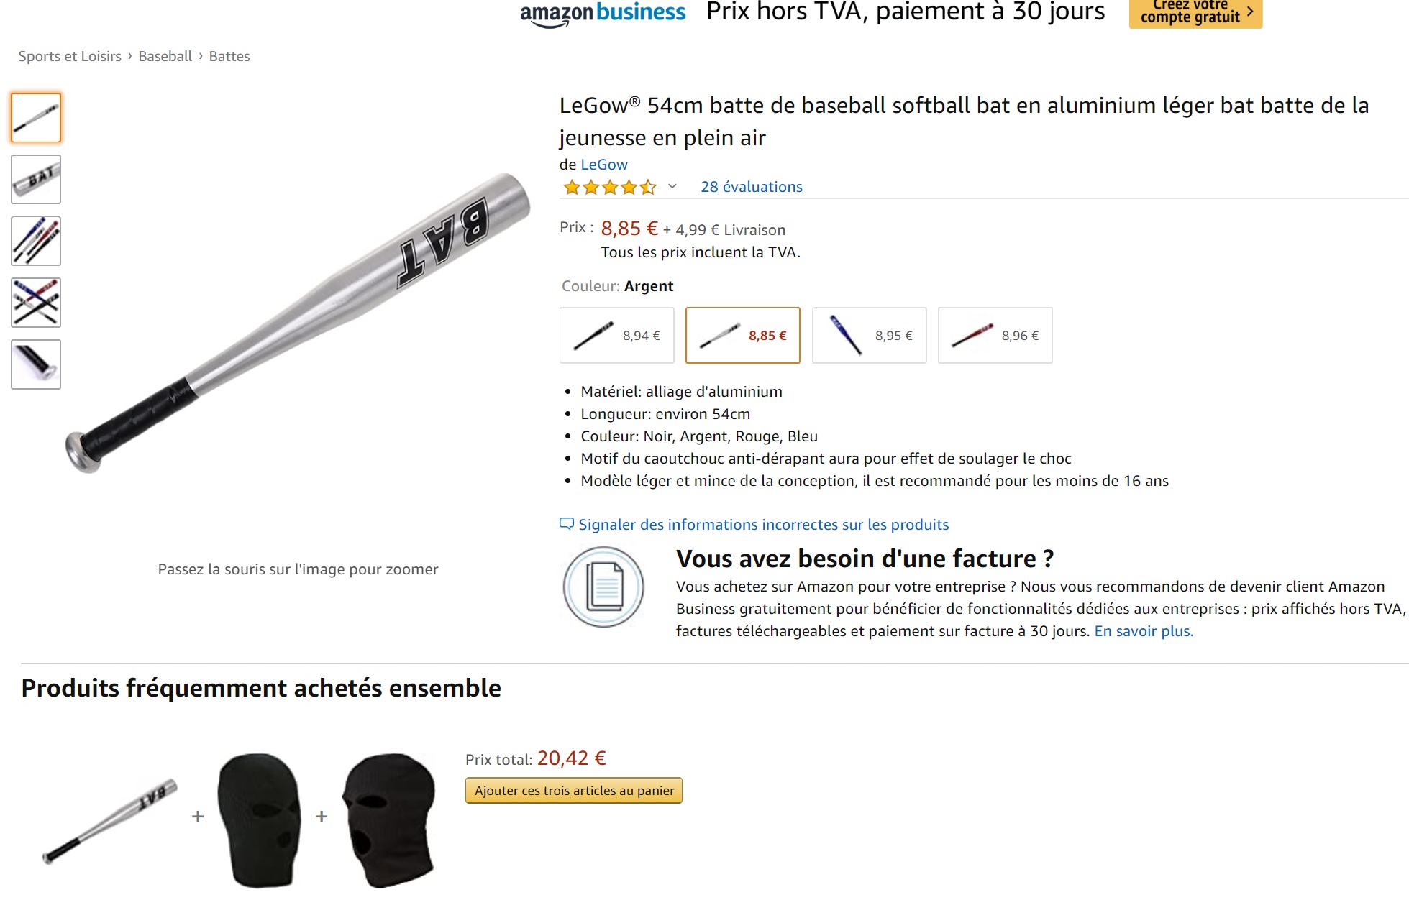Click the star rating icons
The height and width of the screenshot is (900, 1409).
pos(610,188)
